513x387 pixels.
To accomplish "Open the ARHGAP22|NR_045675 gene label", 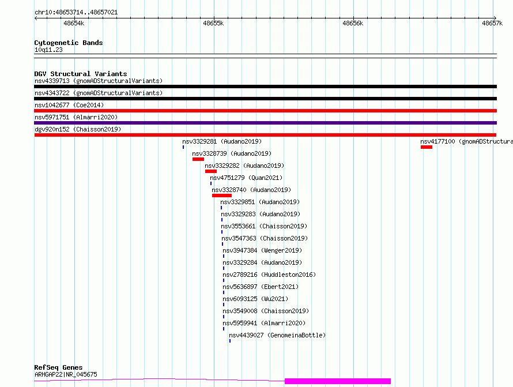I will pyautogui.click(x=66, y=374).
